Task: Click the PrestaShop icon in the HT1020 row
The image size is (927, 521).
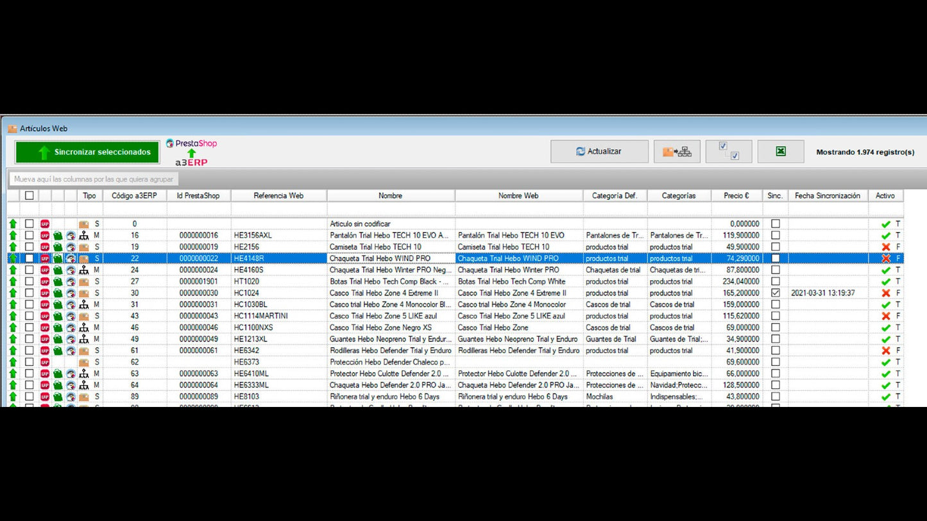Action: (71, 282)
